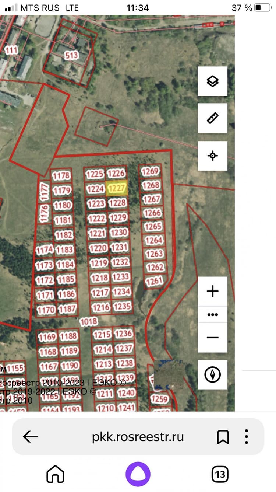
Task: Activate the locate-me crosshair button
Action: click(x=213, y=156)
